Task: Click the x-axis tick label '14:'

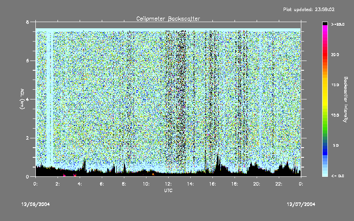Action: pyautogui.click(x=190, y=184)
